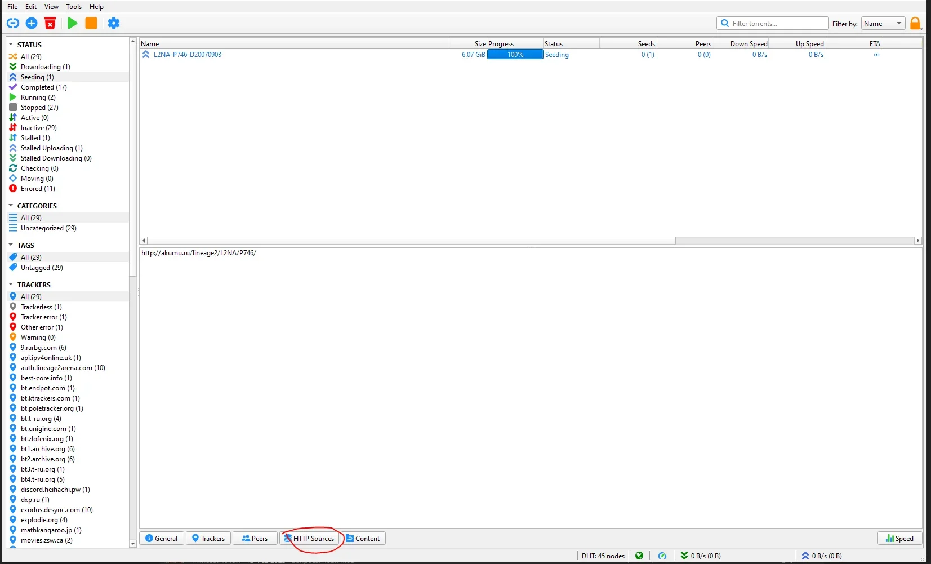The width and height of the screenshot is (931, 564).
Task: Switch to the General tab
Action: point(162,538)
